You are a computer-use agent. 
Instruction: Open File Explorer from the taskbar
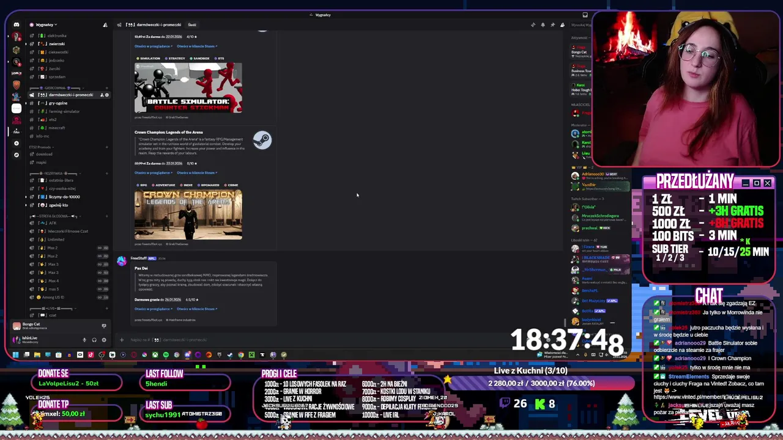pyautogui.click(x=37, y=354)
